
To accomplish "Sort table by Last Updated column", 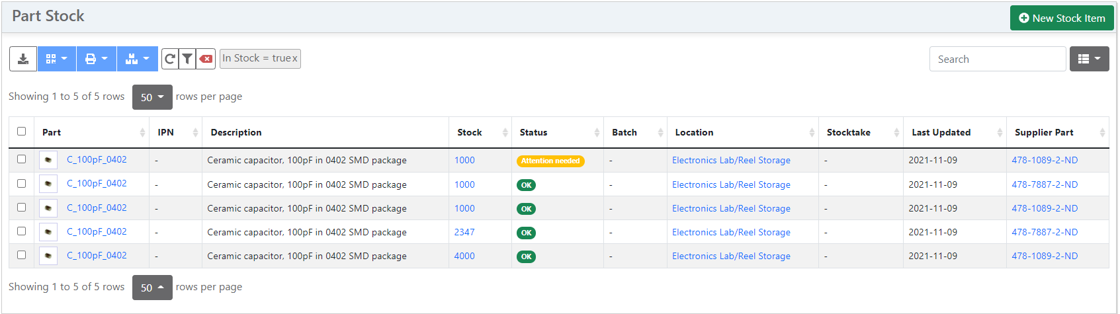I will 941,132.
